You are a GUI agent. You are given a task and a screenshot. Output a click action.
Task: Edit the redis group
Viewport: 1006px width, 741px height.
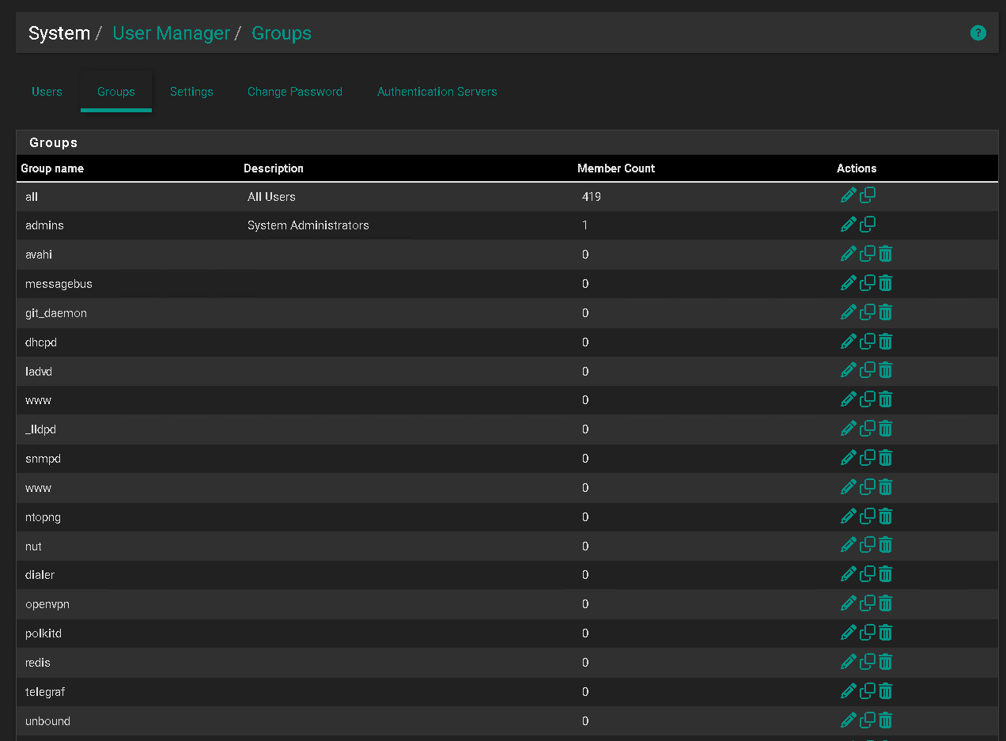click(x=849, y=662)
